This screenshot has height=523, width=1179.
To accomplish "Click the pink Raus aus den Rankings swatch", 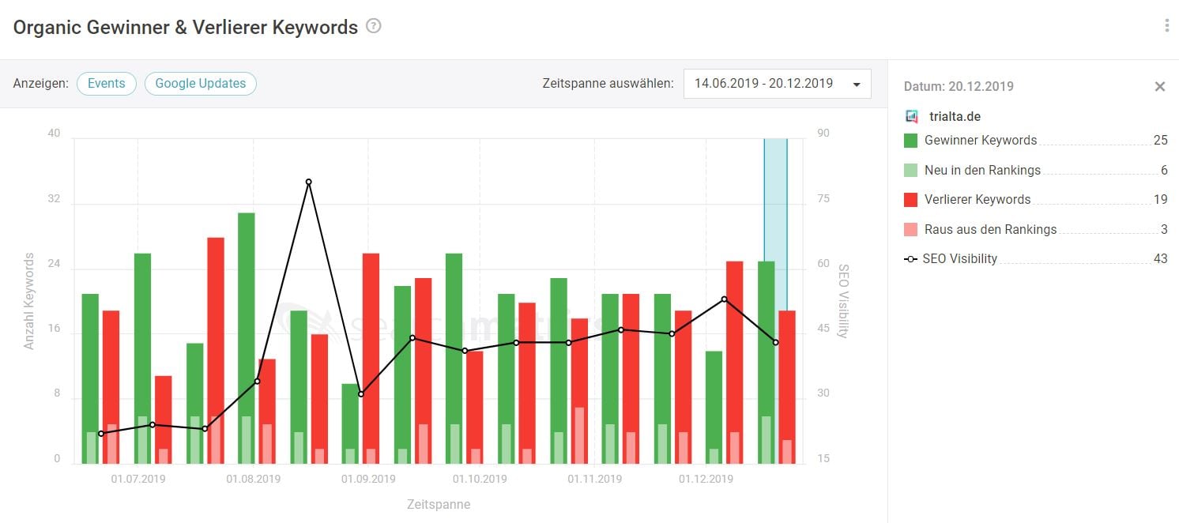I will pyautogui.click(x=910, y=229).
